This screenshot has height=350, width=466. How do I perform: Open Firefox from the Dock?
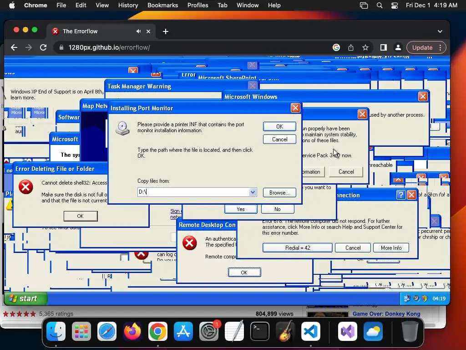[132, 331]
